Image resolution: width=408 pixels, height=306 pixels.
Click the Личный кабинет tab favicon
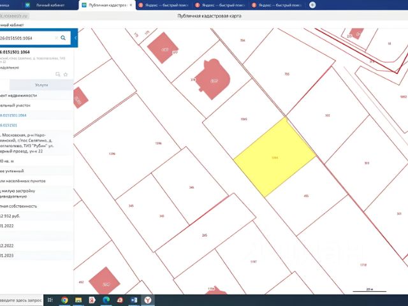coord(27,5)
